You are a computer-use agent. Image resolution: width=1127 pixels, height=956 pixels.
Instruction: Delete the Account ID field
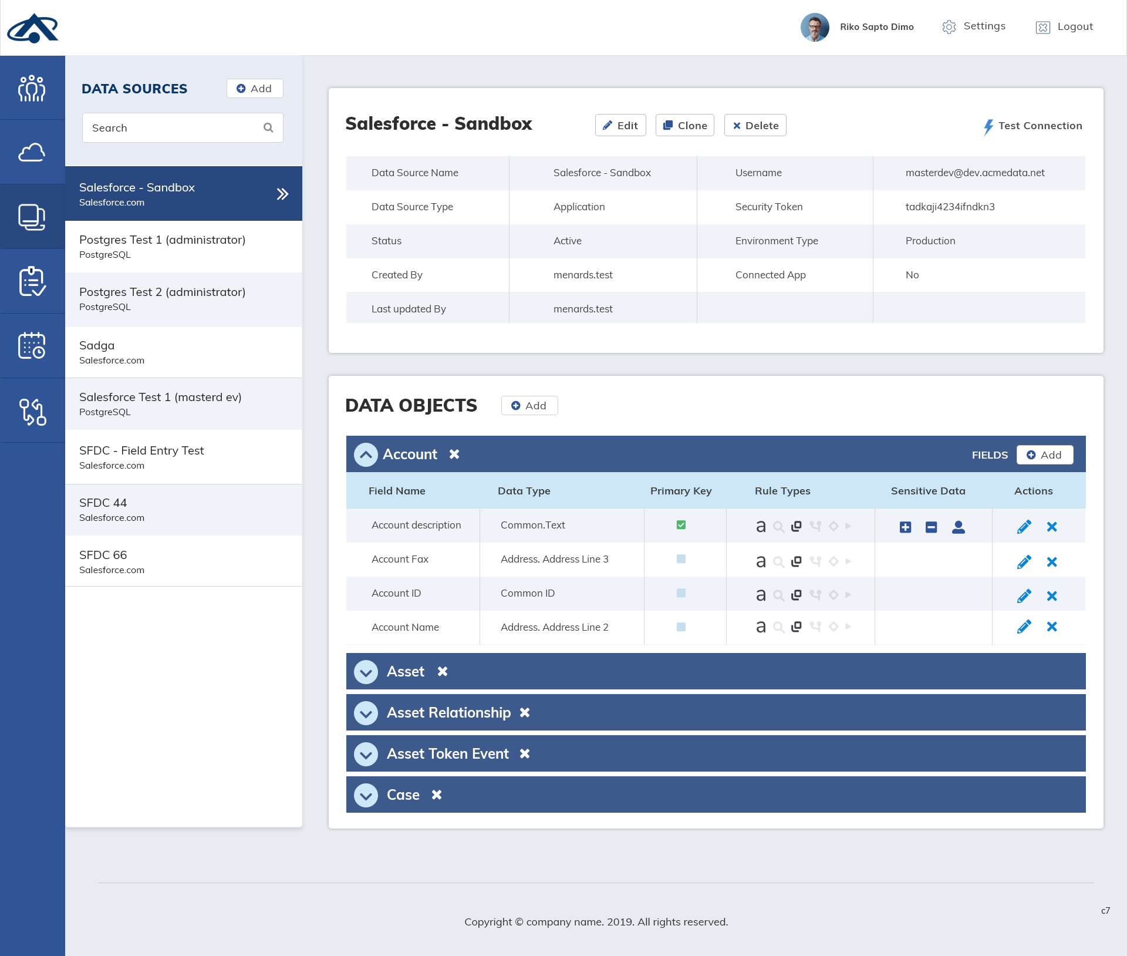pyautogui.click(x=1052, y=596)
